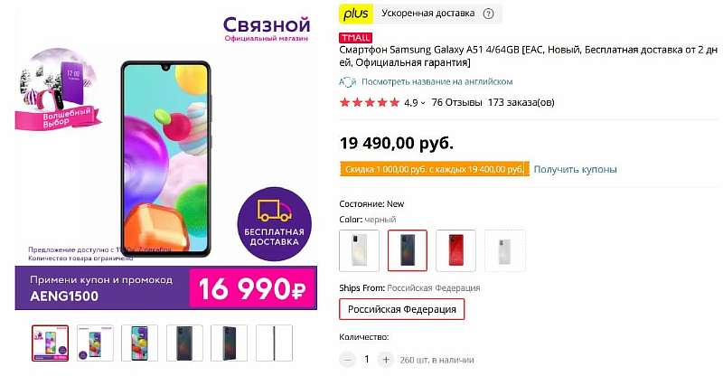Click the Получить купоны link
723x376 pixels.
[x=575, y=169]
